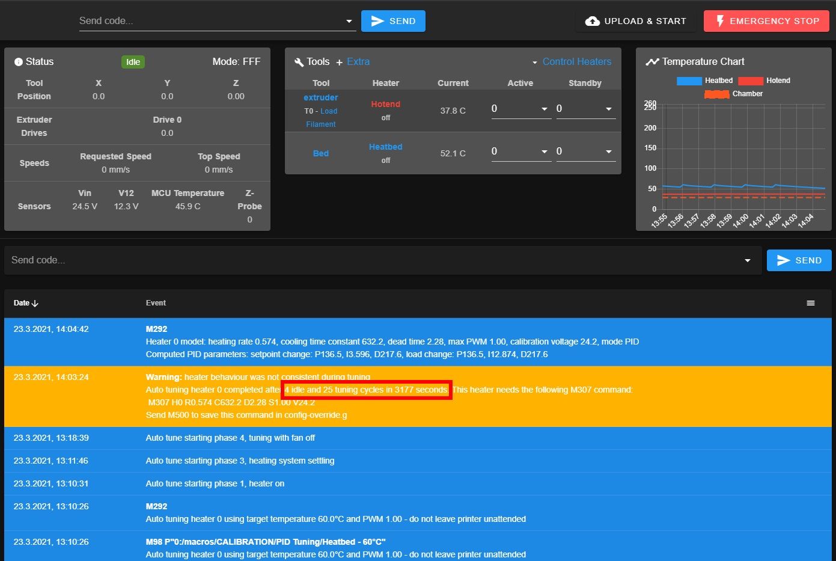Open Bed Standby temperature dropdown
The height and width of the screenshot is (561, 836).
609,152
